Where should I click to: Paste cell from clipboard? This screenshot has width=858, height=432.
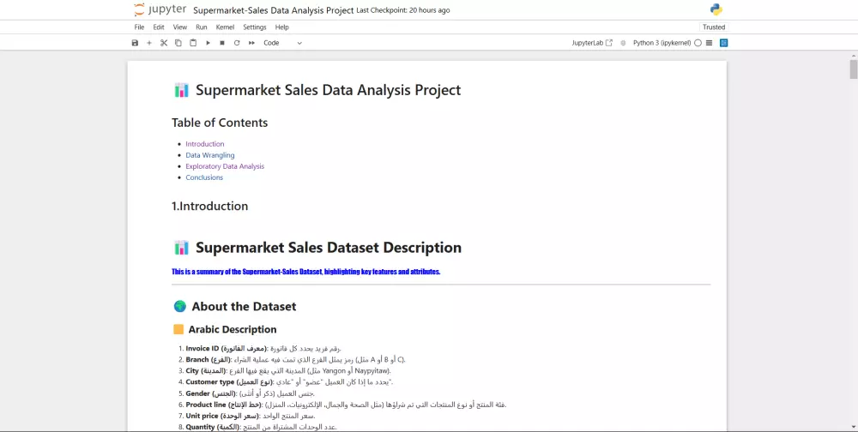coord(193,43)
